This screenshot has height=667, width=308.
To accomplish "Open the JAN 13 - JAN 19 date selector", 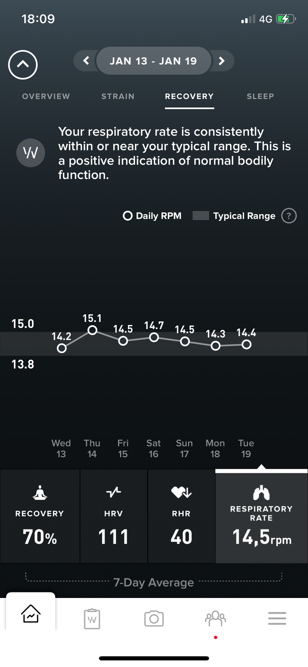I will pyautogui.click(x=153, y=61).
